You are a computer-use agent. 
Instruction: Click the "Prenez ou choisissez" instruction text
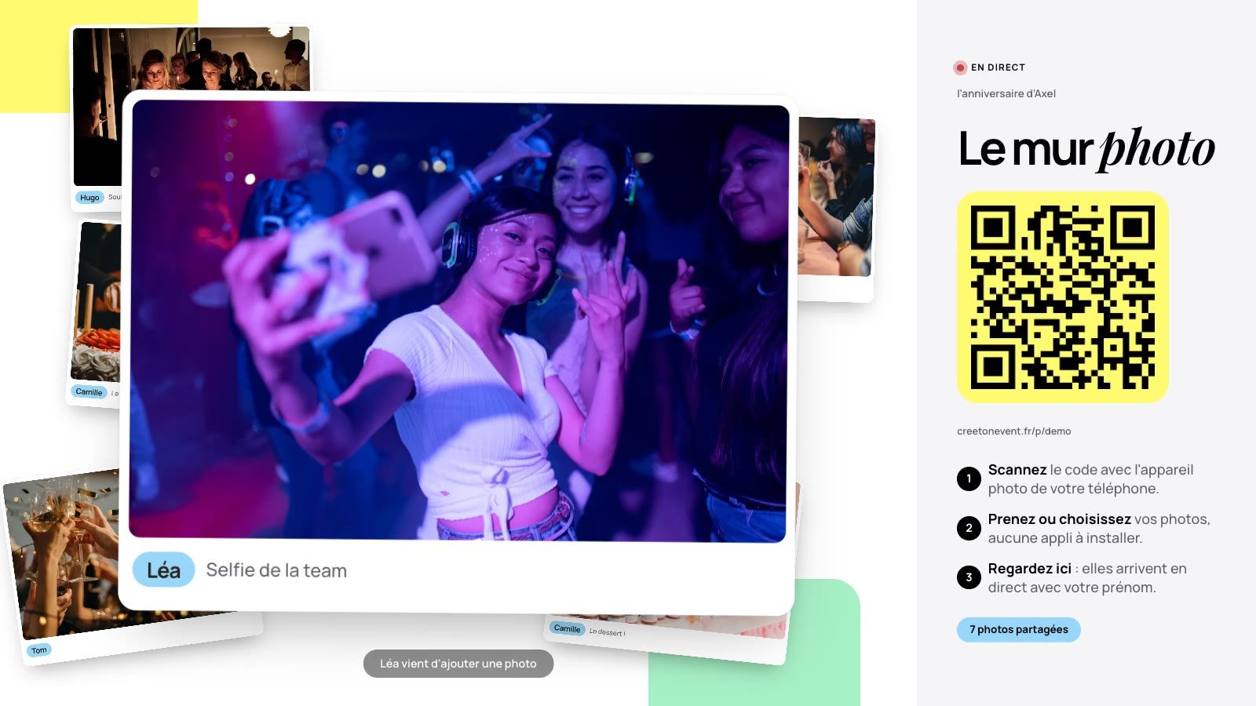1099,528
